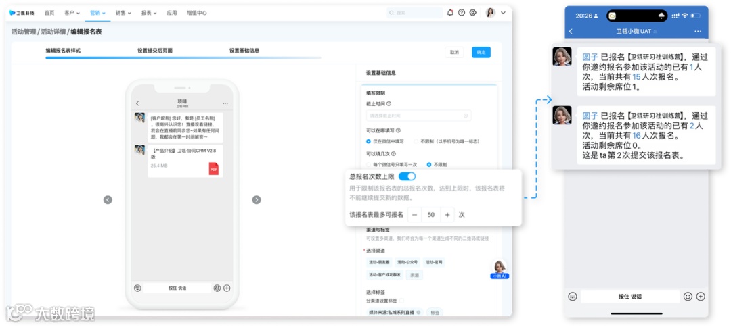Click the top search box
Screen dimensions: 731x327
(414, 13)
